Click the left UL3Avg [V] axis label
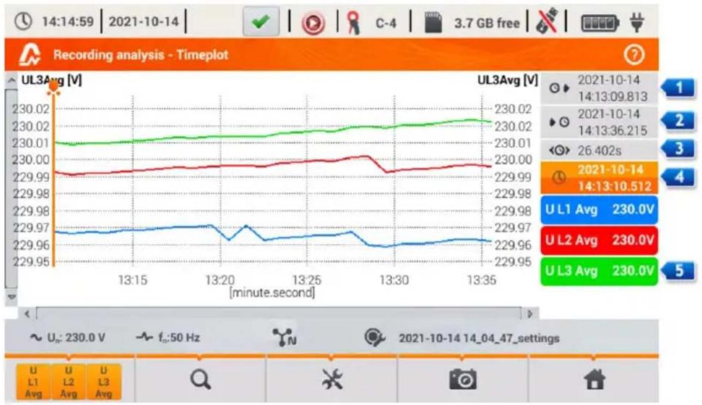This screenshot has width=702, height=405. pos(51,80)
